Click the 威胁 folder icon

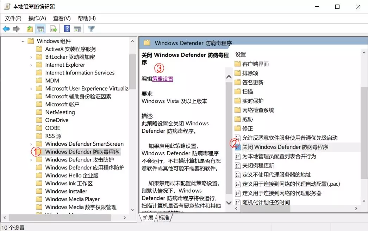pyautogui.click(x=237, y=119)
